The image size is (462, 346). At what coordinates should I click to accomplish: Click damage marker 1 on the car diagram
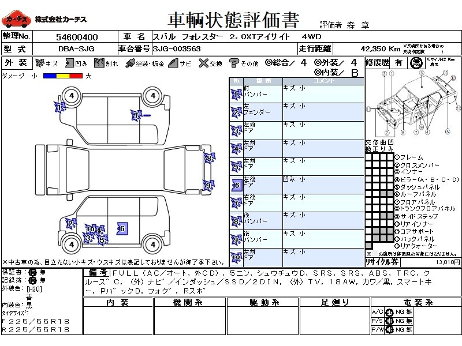coord(59,107)
